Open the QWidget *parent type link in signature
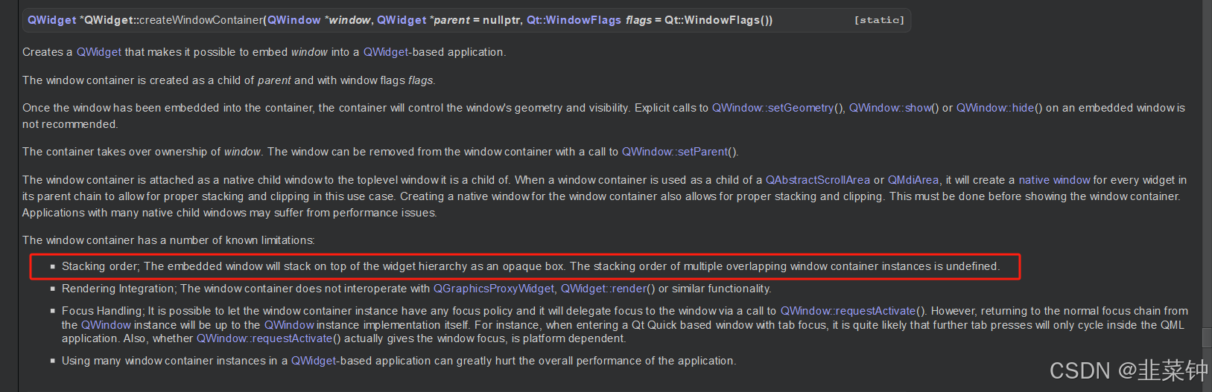Image resolution: width=1212 pixels, height=392 pixels. 402,20
